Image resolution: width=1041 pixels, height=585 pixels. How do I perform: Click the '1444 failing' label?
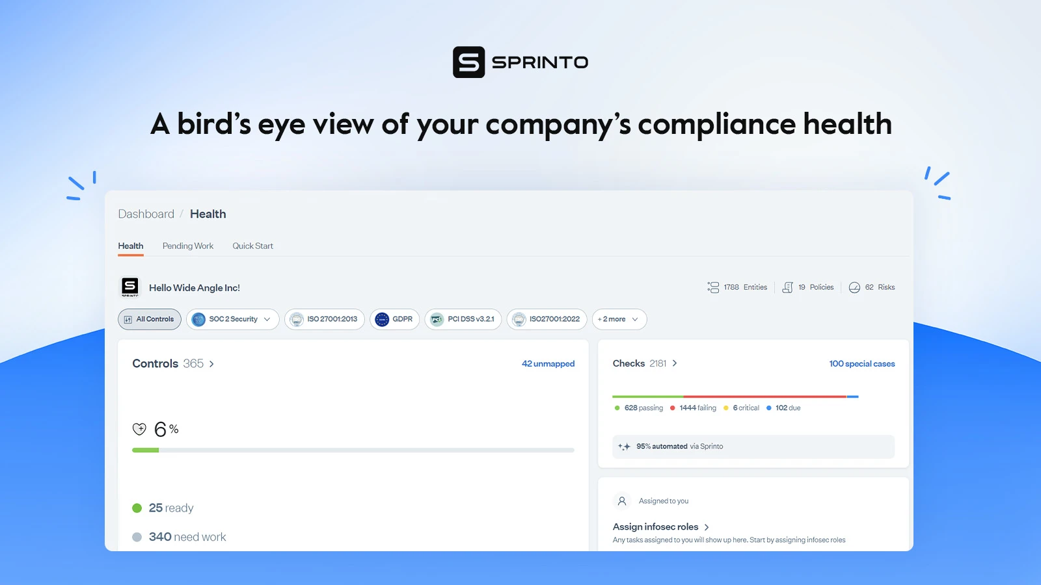click(x=698, y=408)
